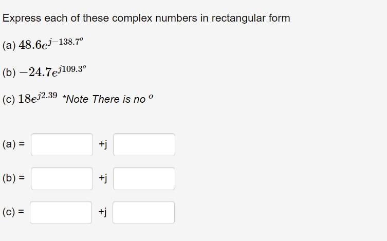Click the real-part field for answer (a)
This screenshot has width=387, height=241.
point(62,144)
